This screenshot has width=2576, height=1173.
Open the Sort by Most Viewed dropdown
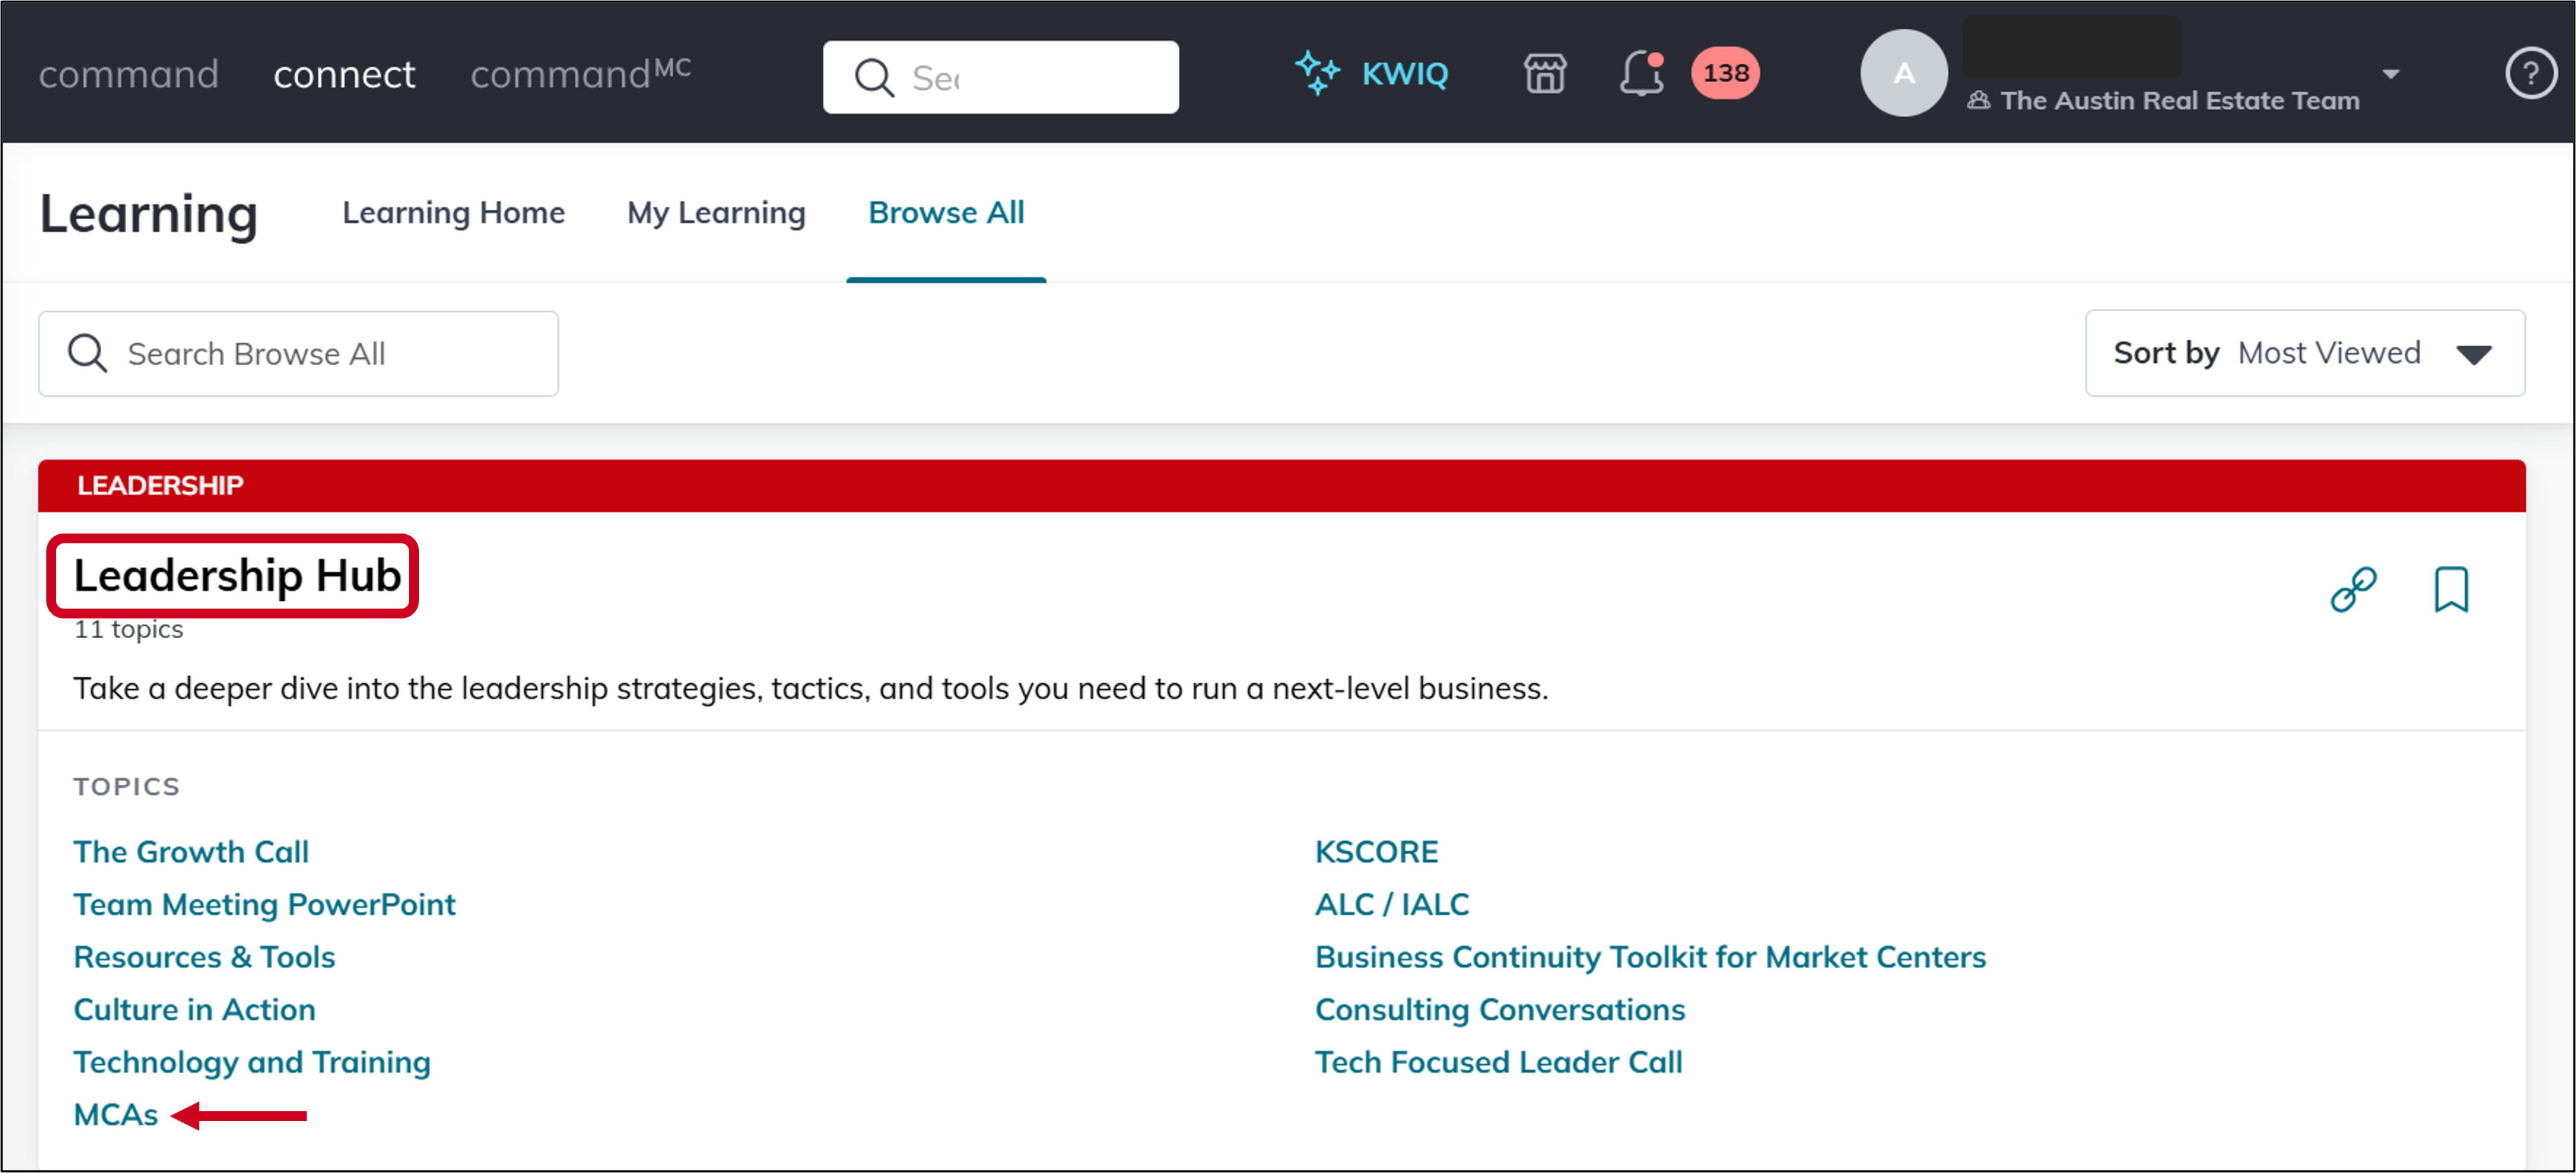(2304, 353)
